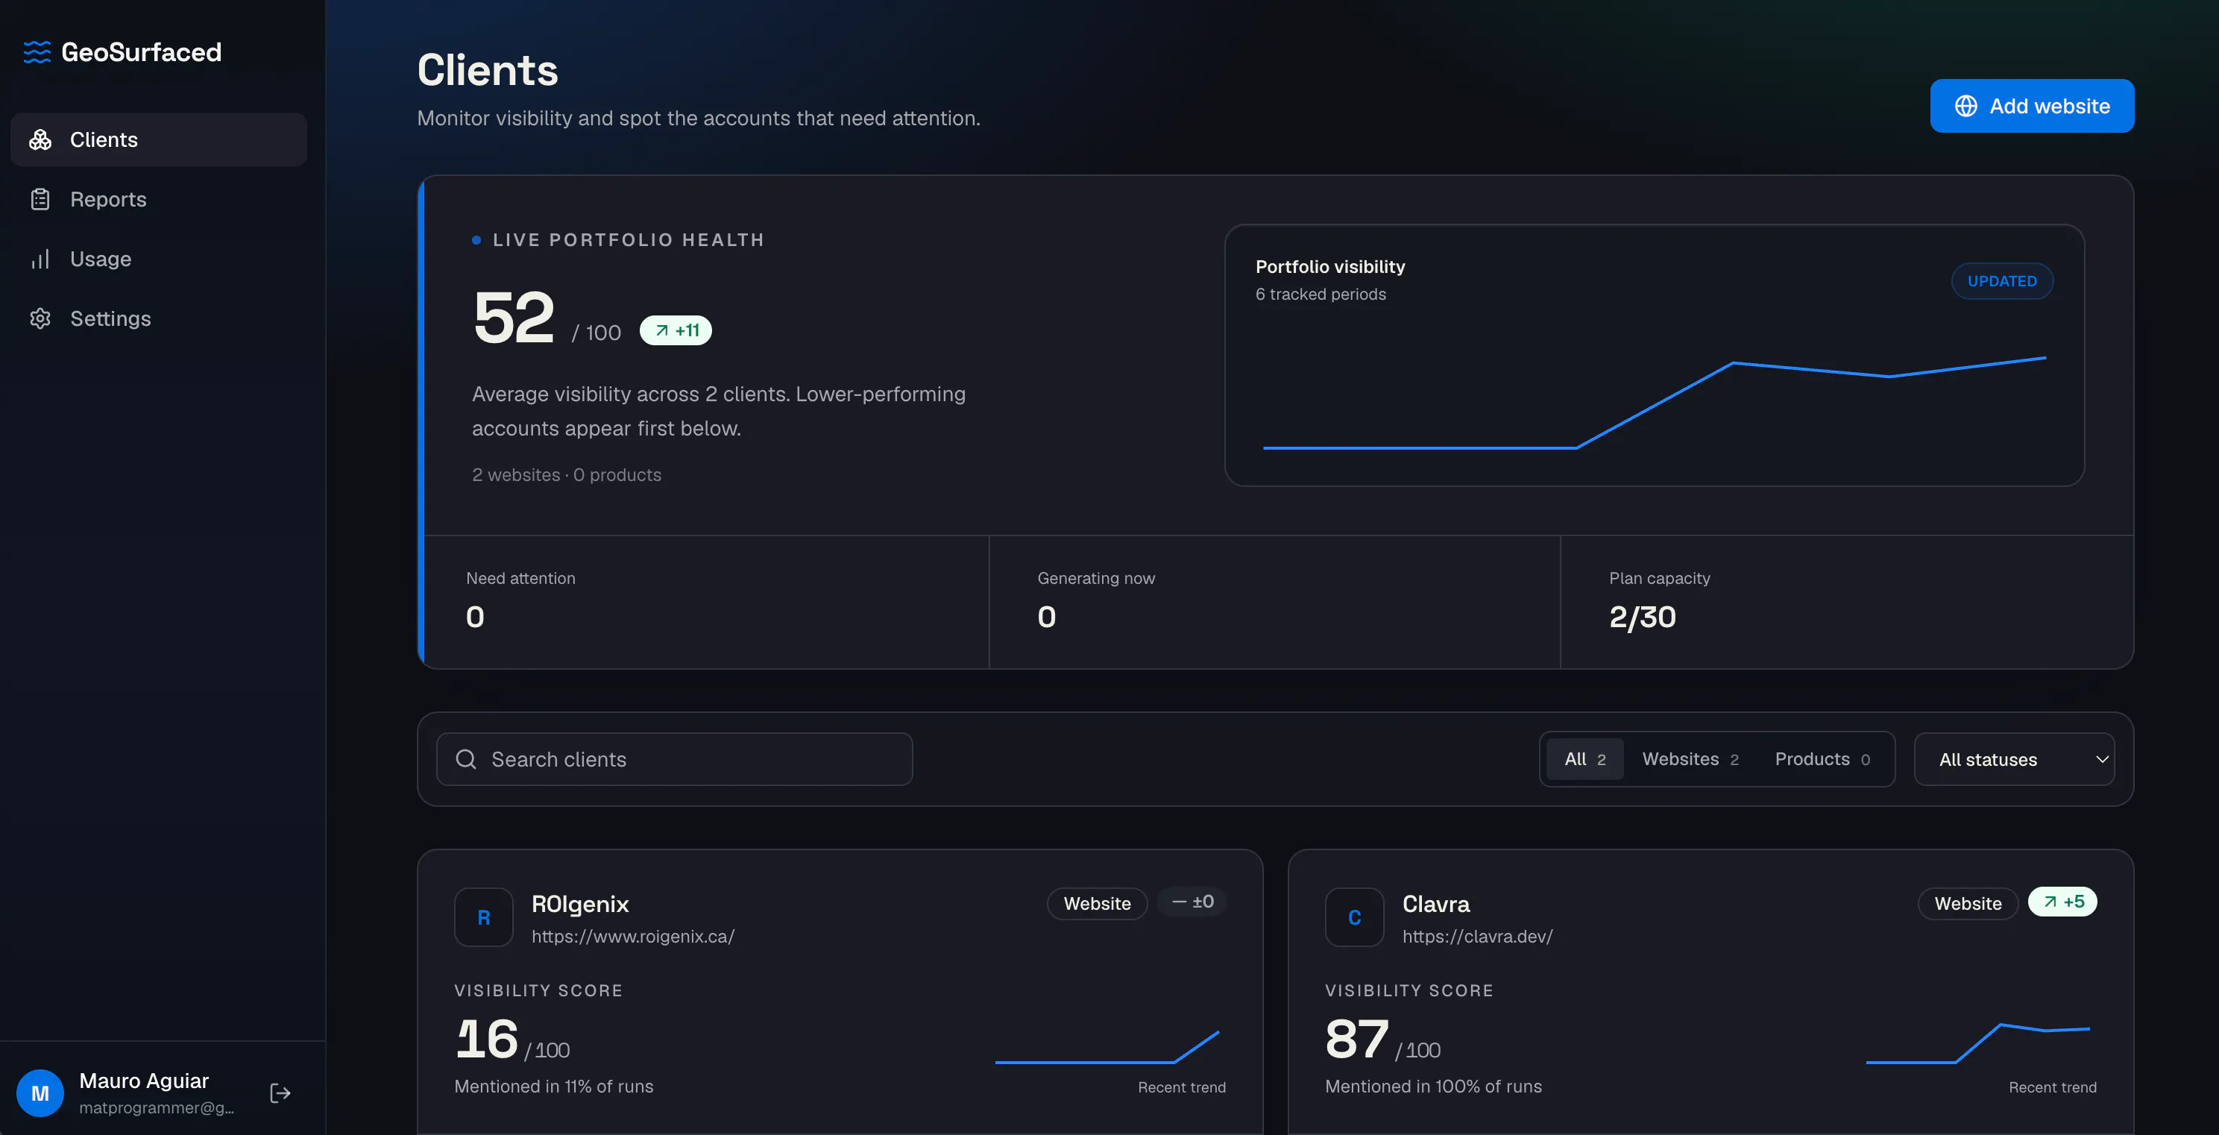
Task: Select the All filter tab
Action: pos(1585,759)
